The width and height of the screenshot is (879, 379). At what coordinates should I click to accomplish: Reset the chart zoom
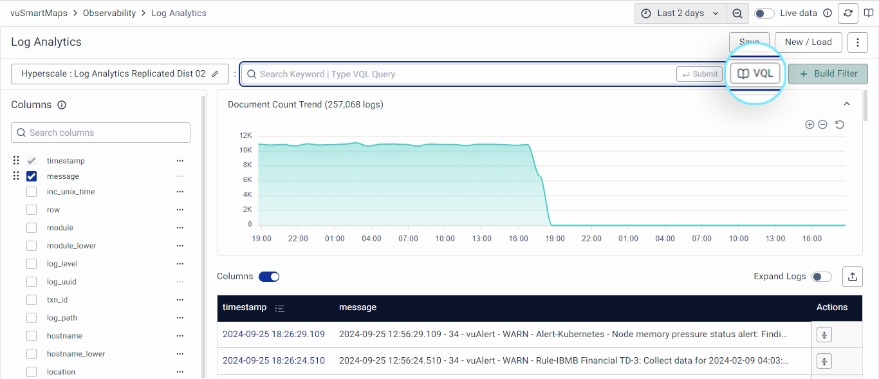(x=840, y=125)
